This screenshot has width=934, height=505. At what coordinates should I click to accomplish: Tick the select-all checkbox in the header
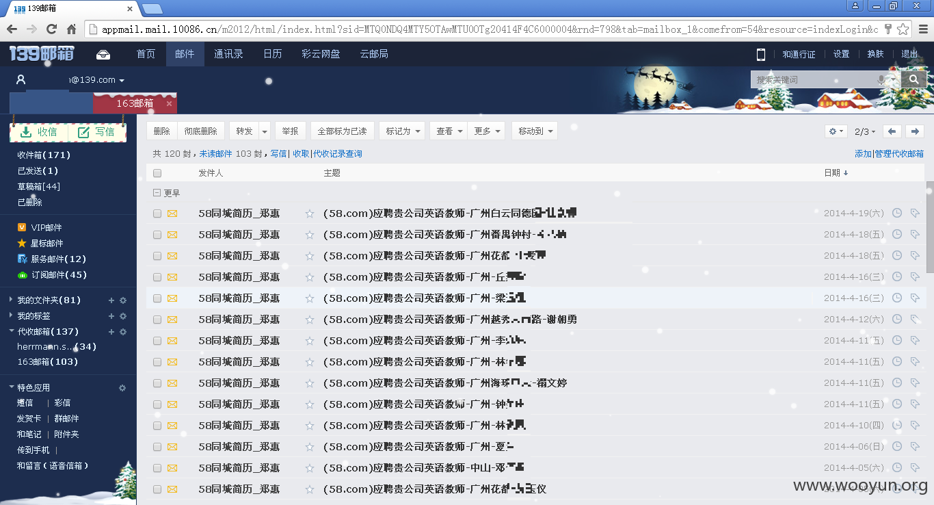click(x=157, y=173)
